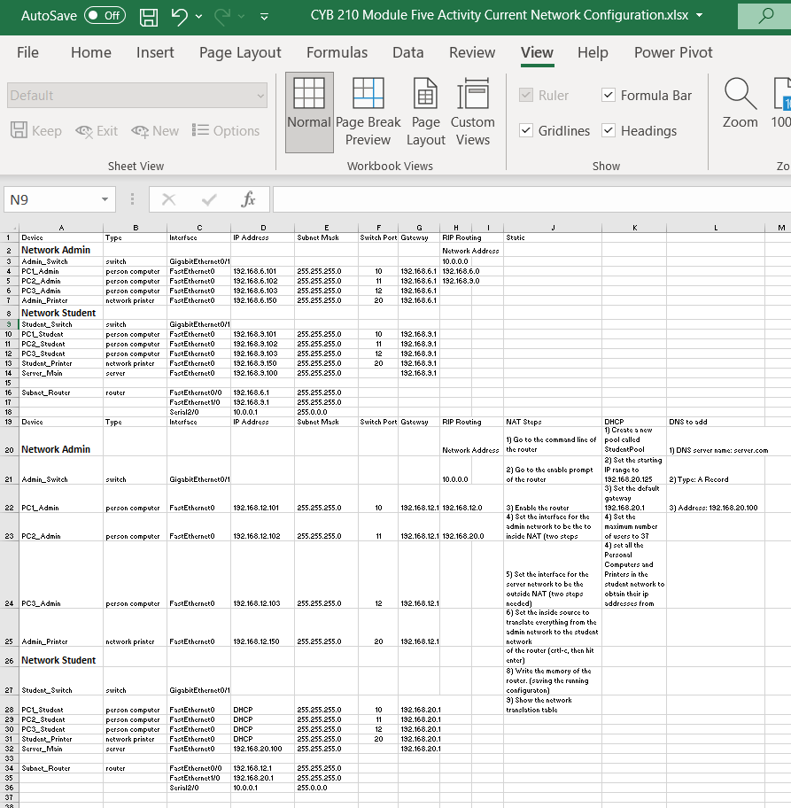Click inside the formula bar input
The image size is (791, 808).
[531, 199]
